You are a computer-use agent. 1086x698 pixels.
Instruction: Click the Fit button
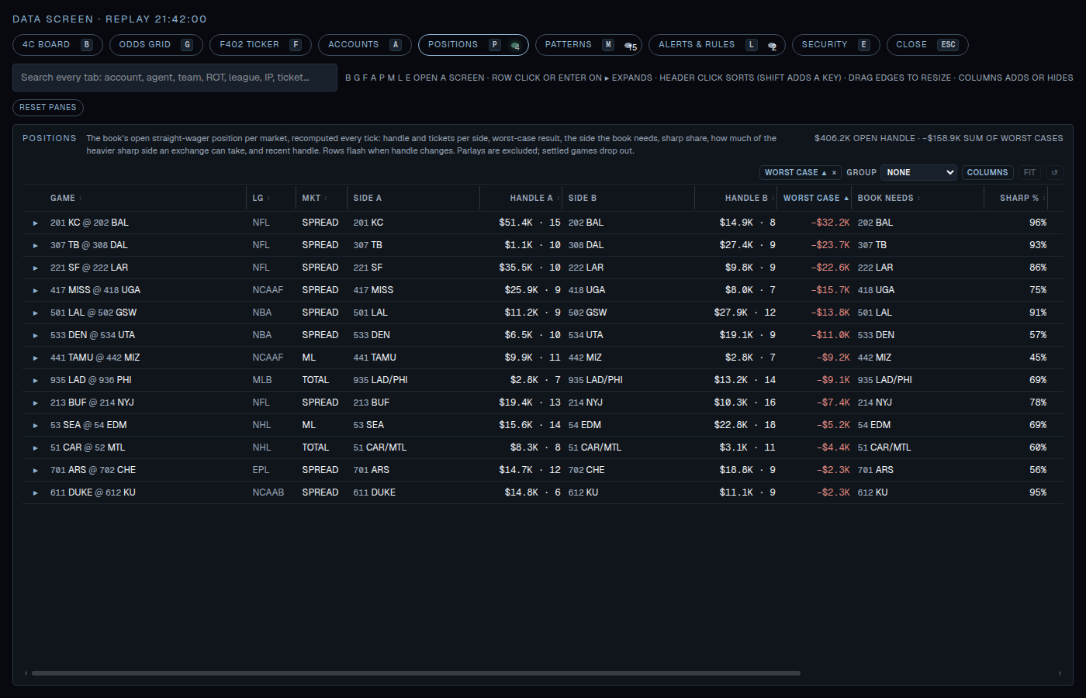(1029, 173)
